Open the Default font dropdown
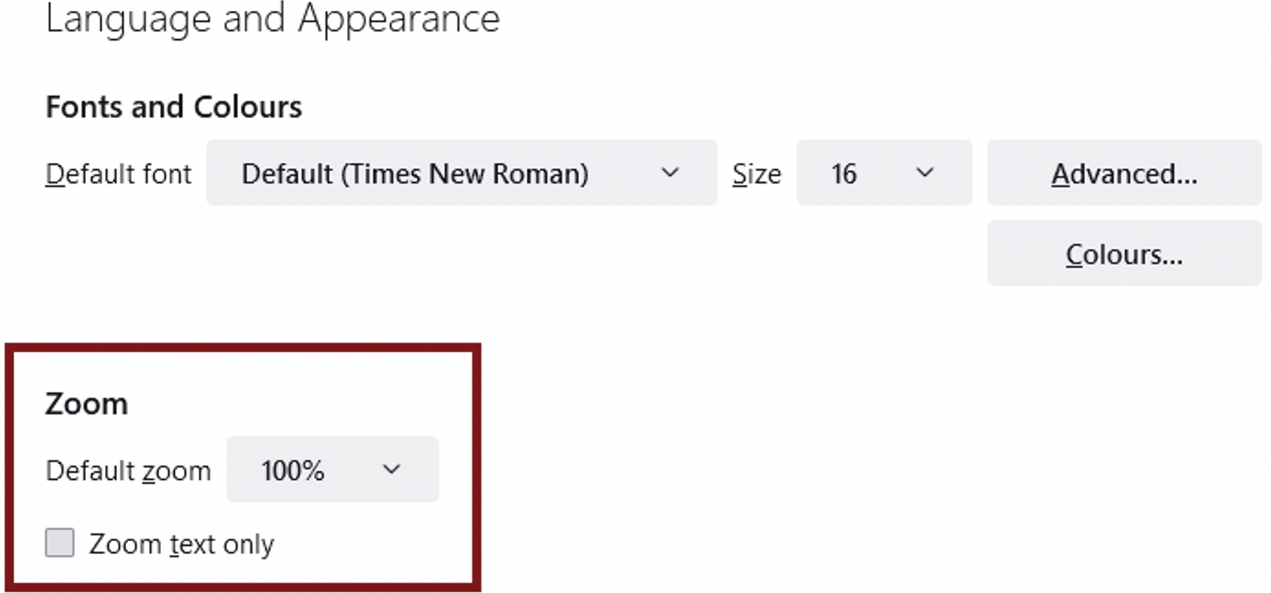Viewport: 1271px width, 593px height. (x=461, y=174)
